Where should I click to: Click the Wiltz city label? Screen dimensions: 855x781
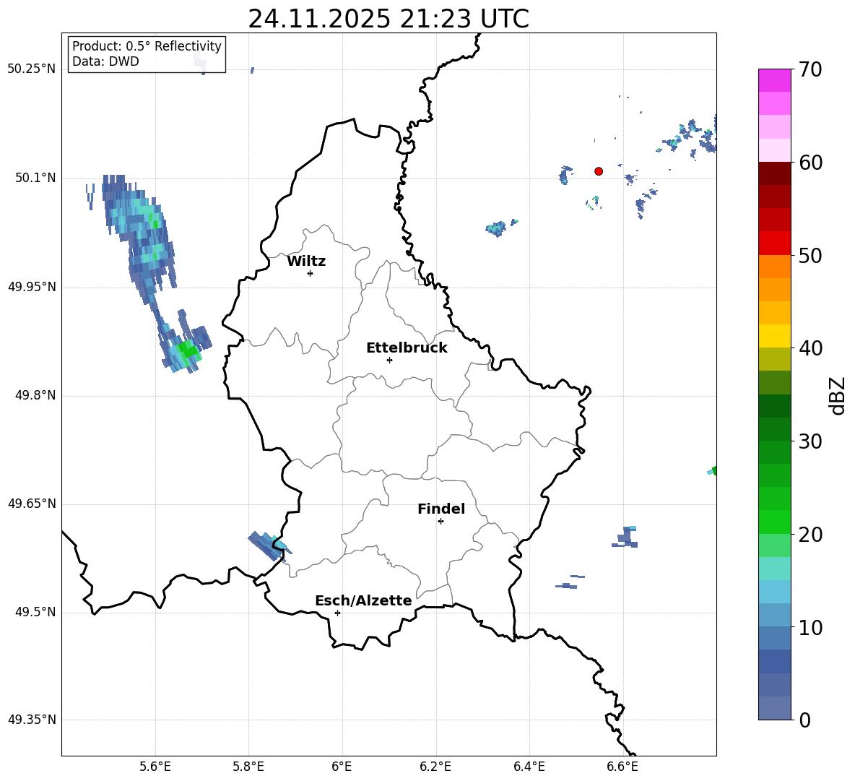(x=306, y=262)
